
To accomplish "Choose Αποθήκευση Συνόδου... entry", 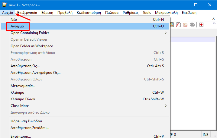I will (x=85, y=128).
